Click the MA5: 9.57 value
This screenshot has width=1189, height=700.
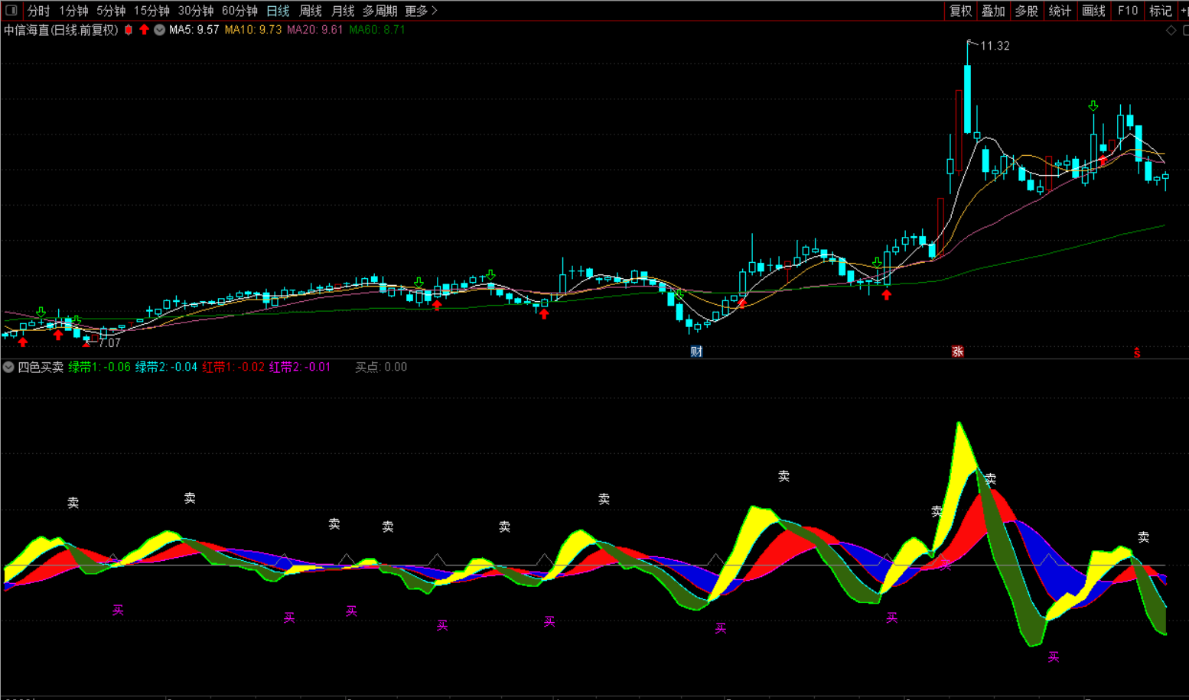click(194, 30)
